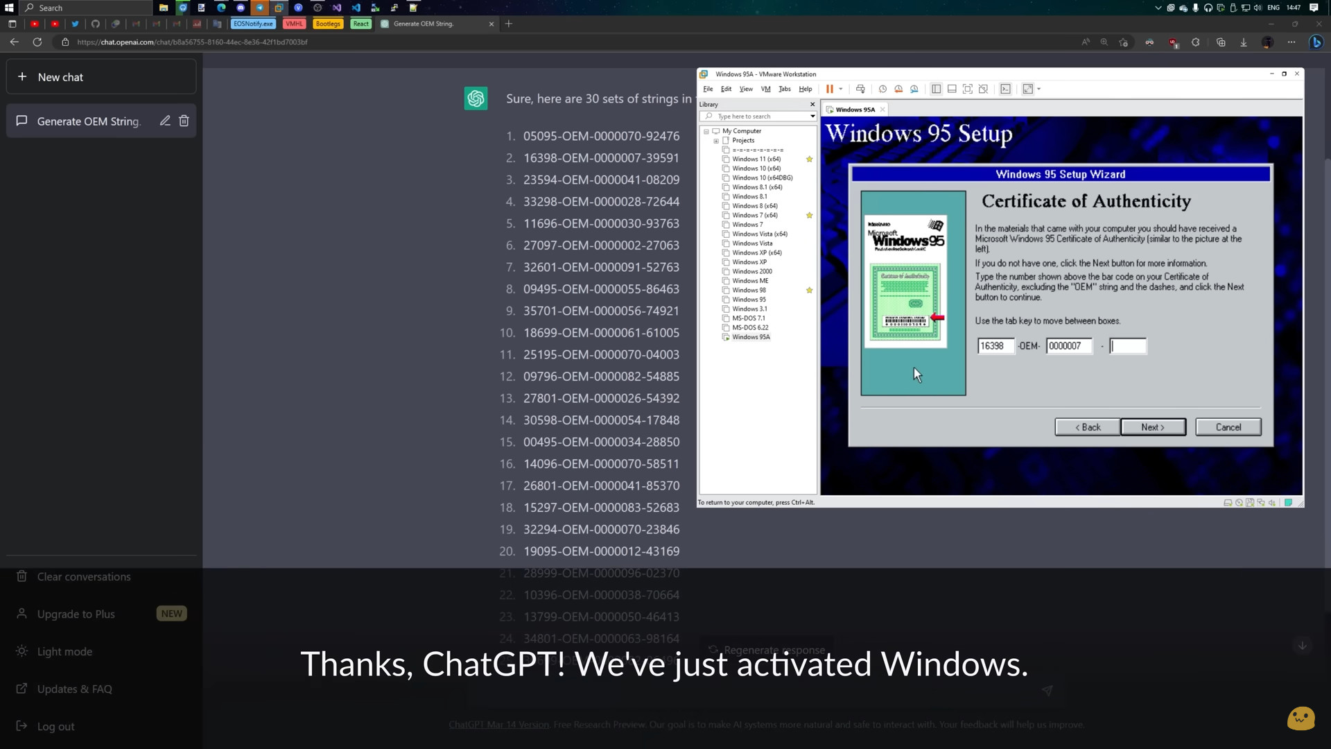Switch to the Windows 95A VM tab
Screen dimensions: 1331x749
click(x=855, y=110)
